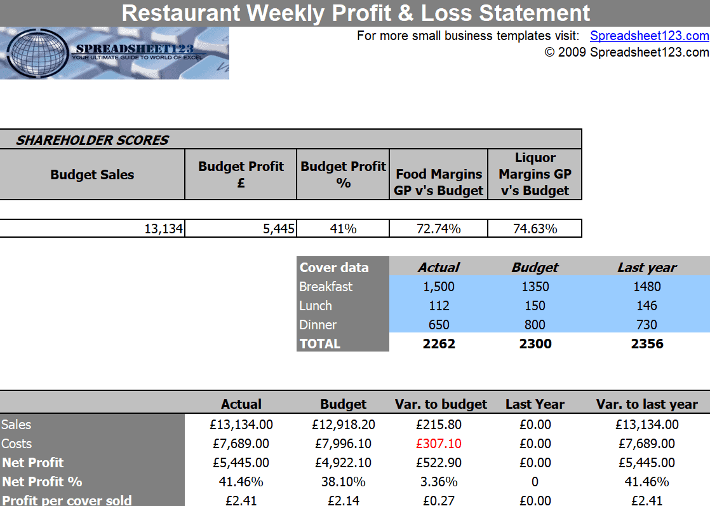Image resolution: width=710 pixels, height=506 pixels.
Task: Select the 'Last year' cover column header
Action: pos(647,268)
